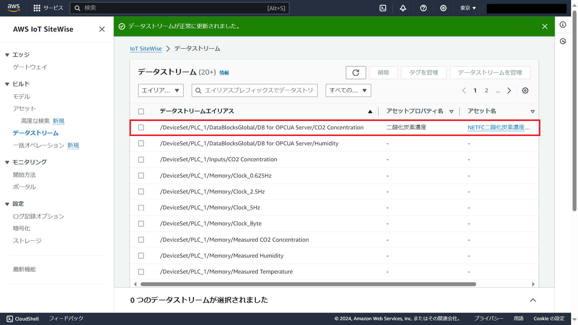The height and width of the screenshot is (325, 578).
Task: Open the サービス menu
Action: [48, 8]
